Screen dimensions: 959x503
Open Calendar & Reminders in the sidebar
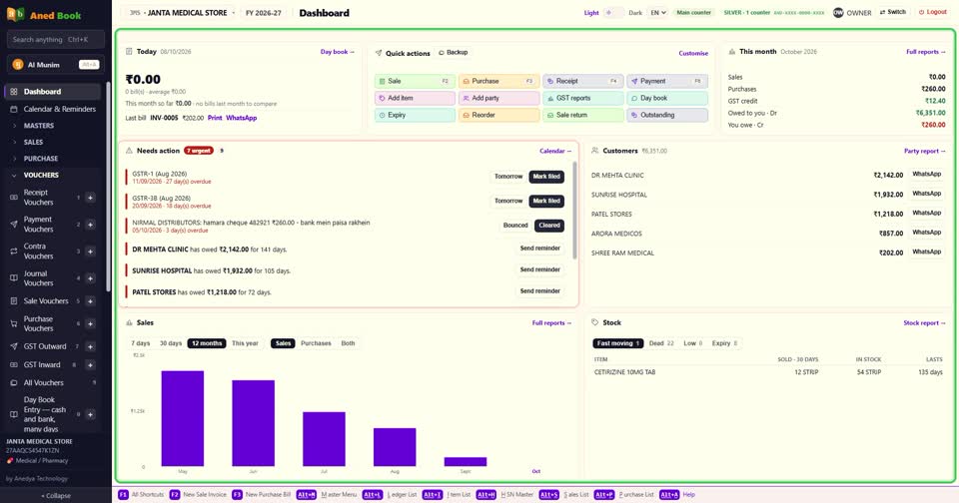[x=54, y=109]
